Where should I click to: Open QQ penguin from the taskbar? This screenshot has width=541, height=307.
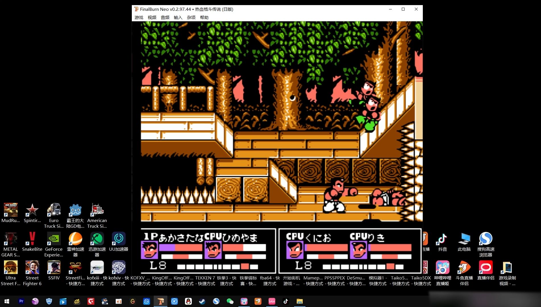pos(188,301)
